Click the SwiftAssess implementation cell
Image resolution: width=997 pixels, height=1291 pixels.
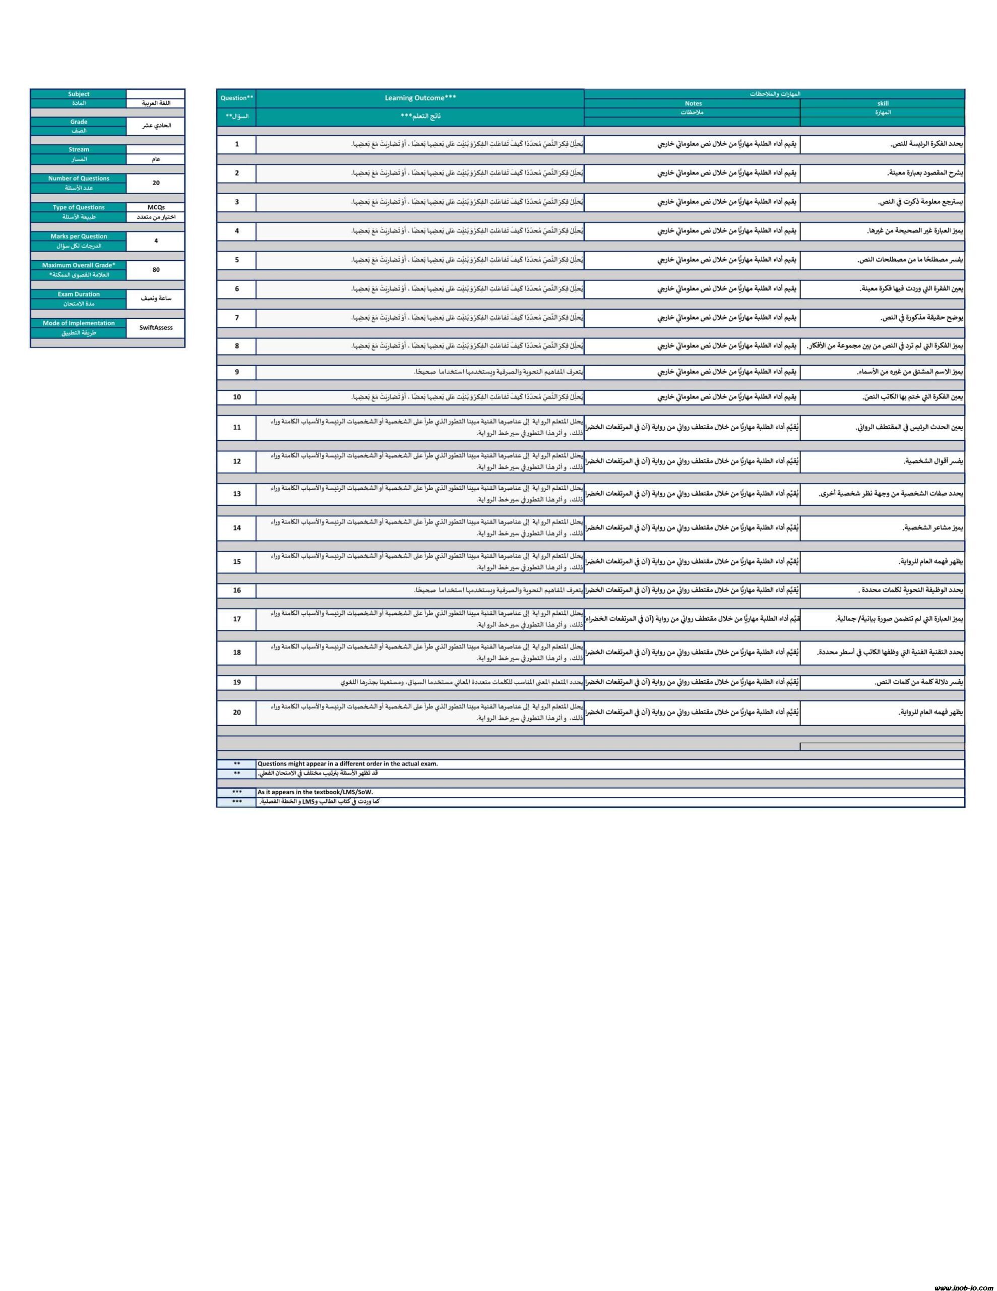tap(156, 327)
